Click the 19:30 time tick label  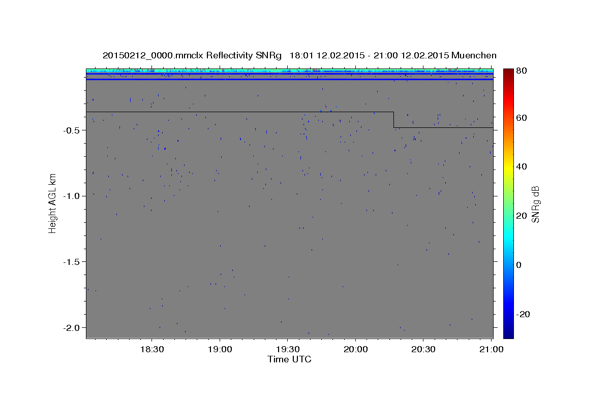(x=288, y=350)
